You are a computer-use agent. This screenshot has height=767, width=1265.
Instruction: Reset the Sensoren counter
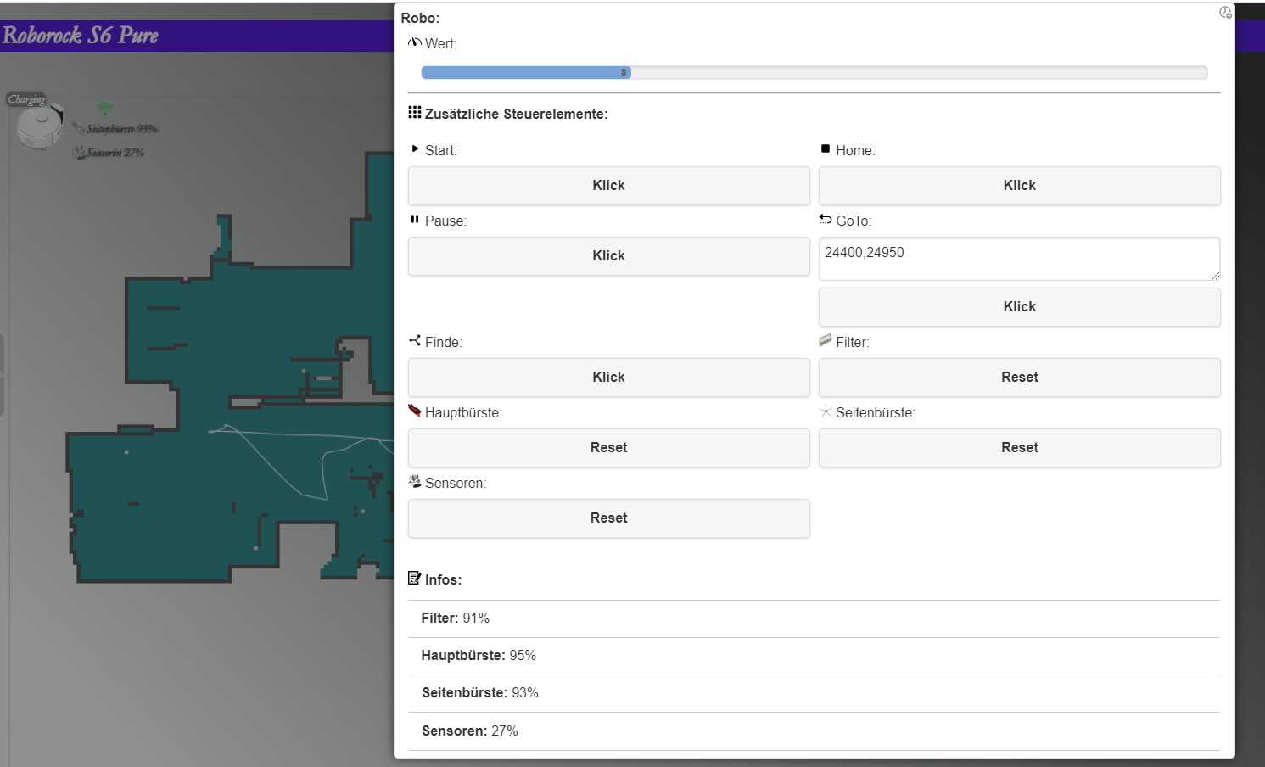(x=608, y=518)
